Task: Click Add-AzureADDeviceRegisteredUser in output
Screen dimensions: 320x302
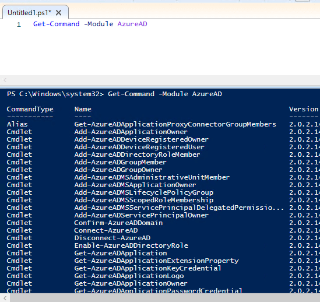Action: pos(139,147)
